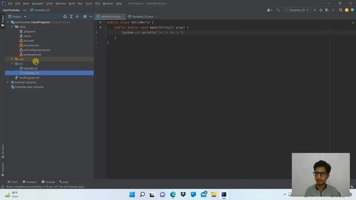Open the File menu
This screenshot has width=356, height=200.
[x=10, y=3]
